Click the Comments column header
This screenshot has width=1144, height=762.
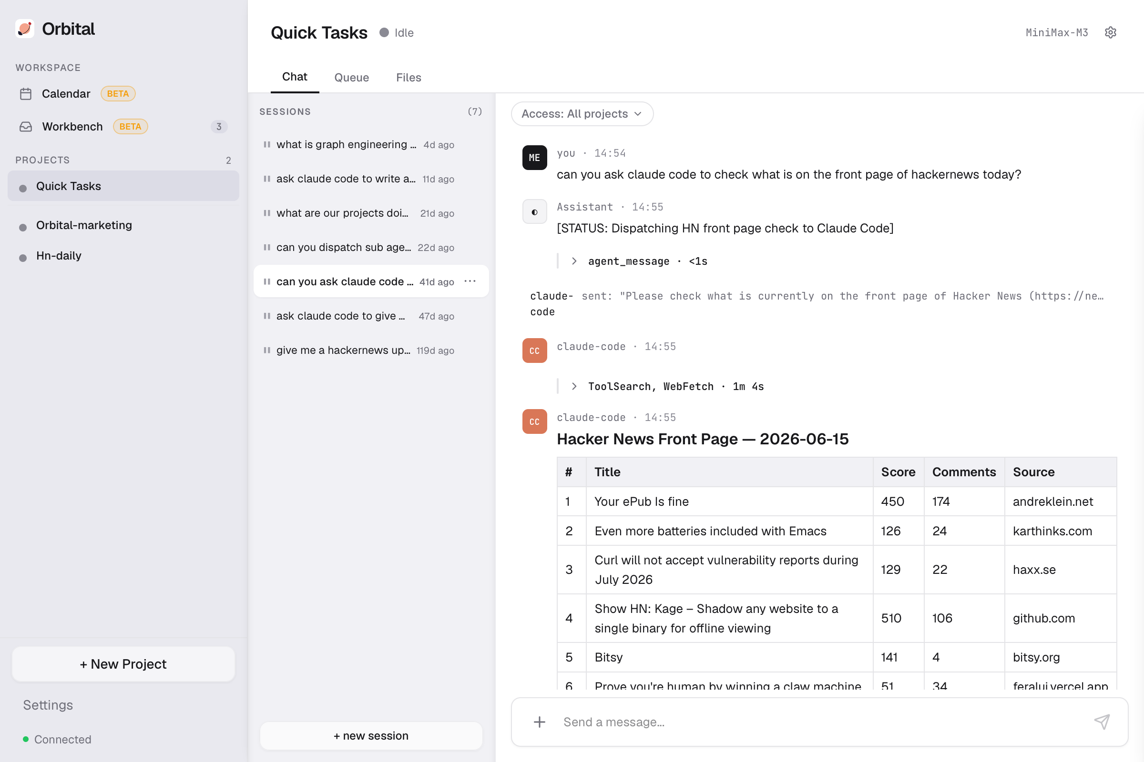963,472
